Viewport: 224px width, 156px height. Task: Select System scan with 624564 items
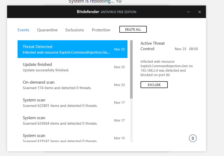tap(72, 120)
